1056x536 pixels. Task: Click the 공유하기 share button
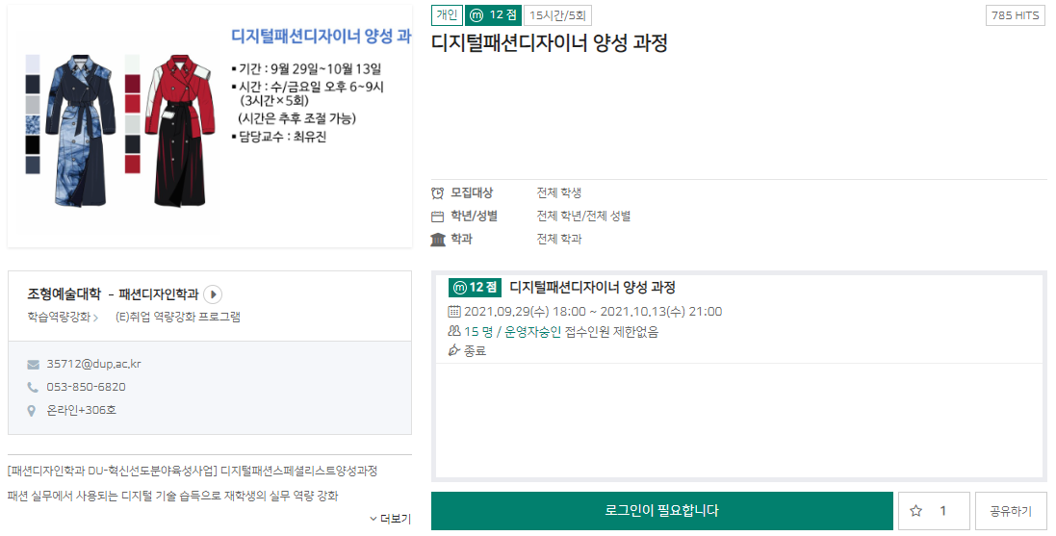(x=1010, y=511)
